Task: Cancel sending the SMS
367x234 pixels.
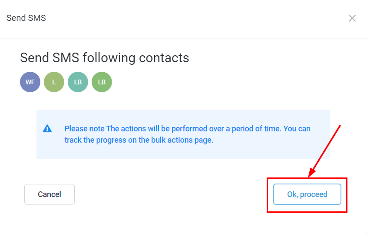Action: pyautogui.click(x=50, y=194)
